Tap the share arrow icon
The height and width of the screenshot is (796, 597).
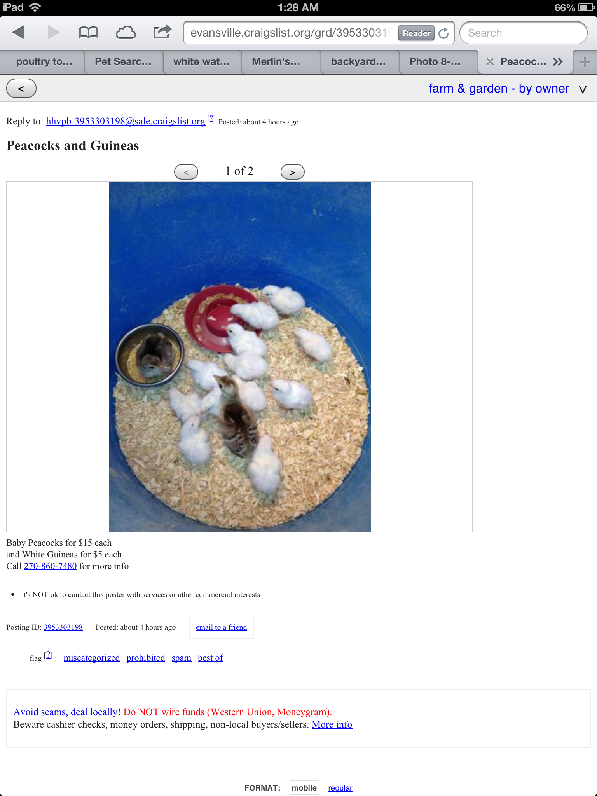pyautogui.click(x=162, y=32)
